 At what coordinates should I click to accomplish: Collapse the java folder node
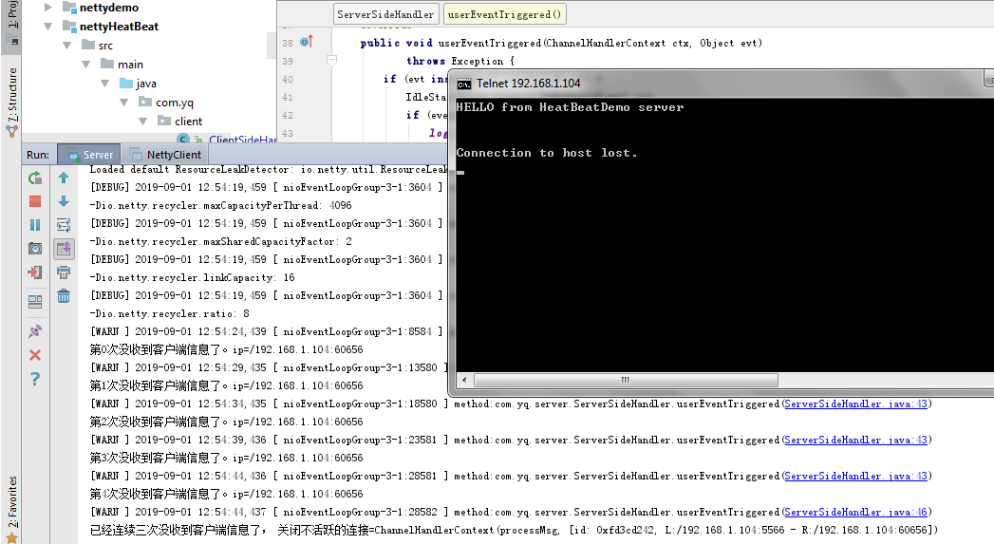pyautogui.click(x=105, y=84)
